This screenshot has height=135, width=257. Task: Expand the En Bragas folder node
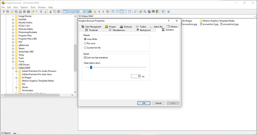click(16, 78)
